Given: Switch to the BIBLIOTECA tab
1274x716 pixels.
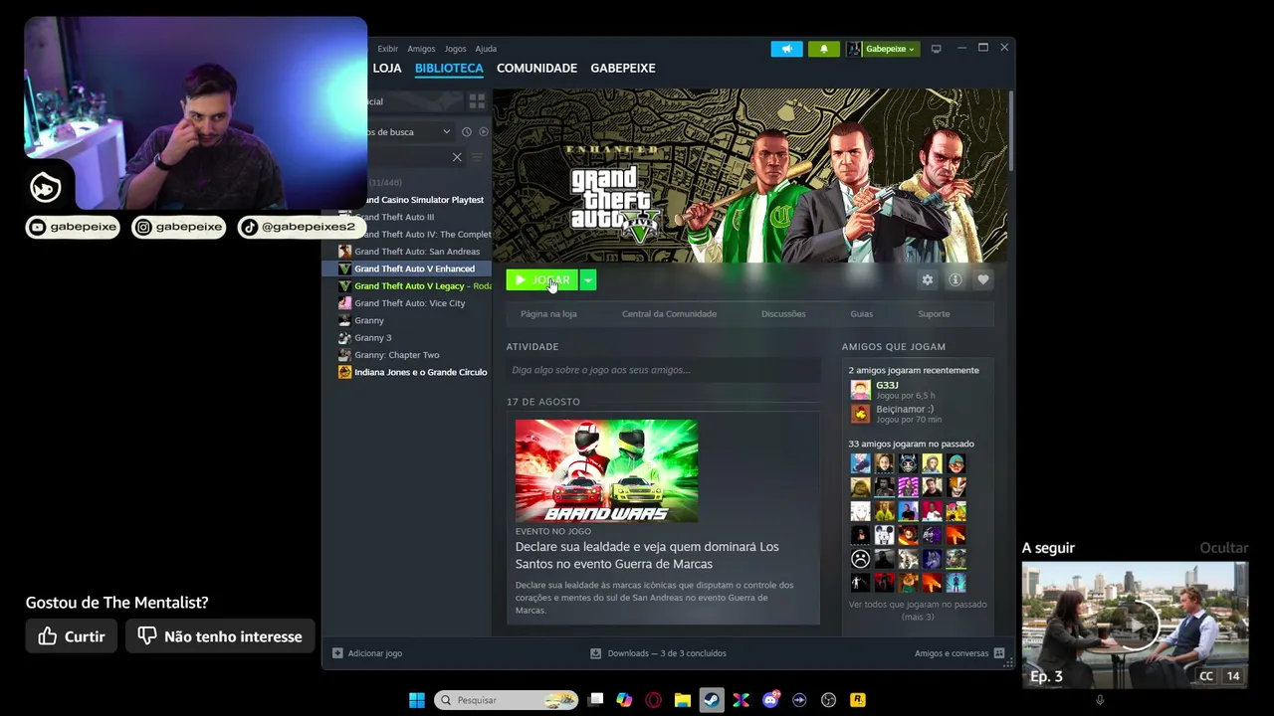Looking at the screenshot, I should coord(449,68).
